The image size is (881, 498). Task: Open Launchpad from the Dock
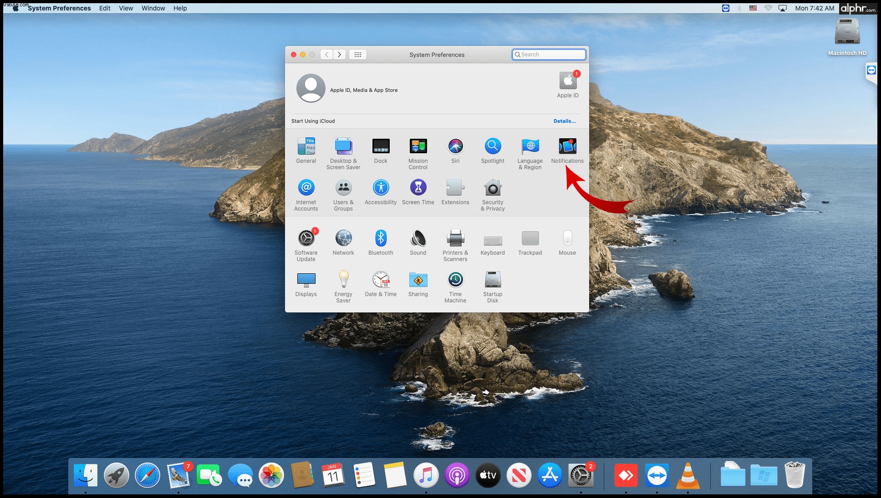coord(117,475)
